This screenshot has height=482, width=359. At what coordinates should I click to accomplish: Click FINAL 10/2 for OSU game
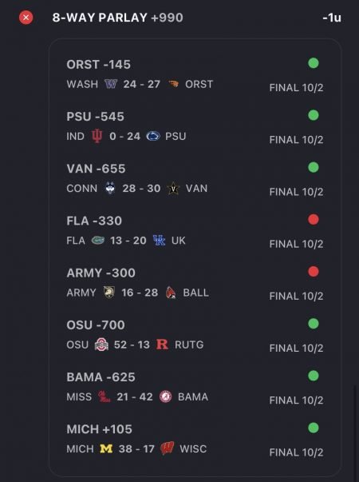tap(296, 349)
